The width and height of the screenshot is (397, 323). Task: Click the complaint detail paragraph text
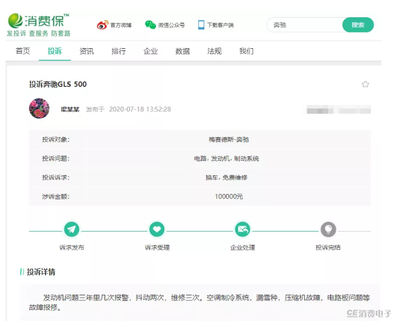[199, 303]
